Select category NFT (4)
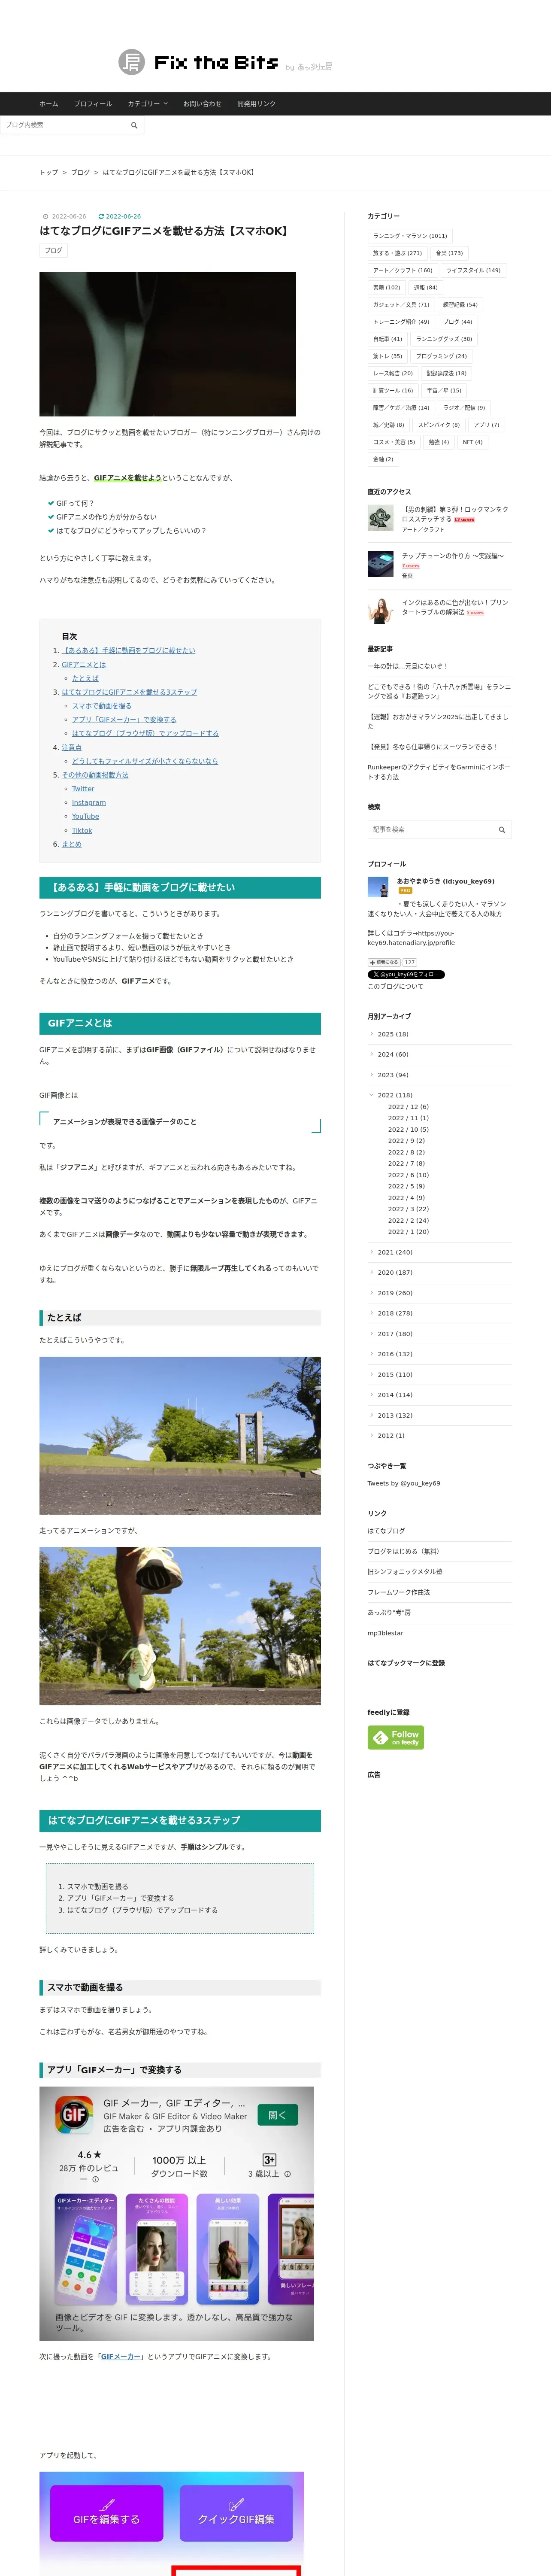The image size is (551, 2576). tap(472, 442)
